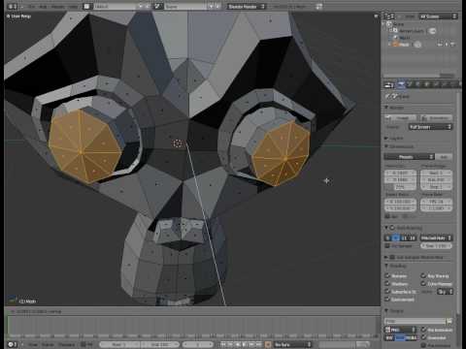Click the timeline Start frame field

[x=119, y=344]
